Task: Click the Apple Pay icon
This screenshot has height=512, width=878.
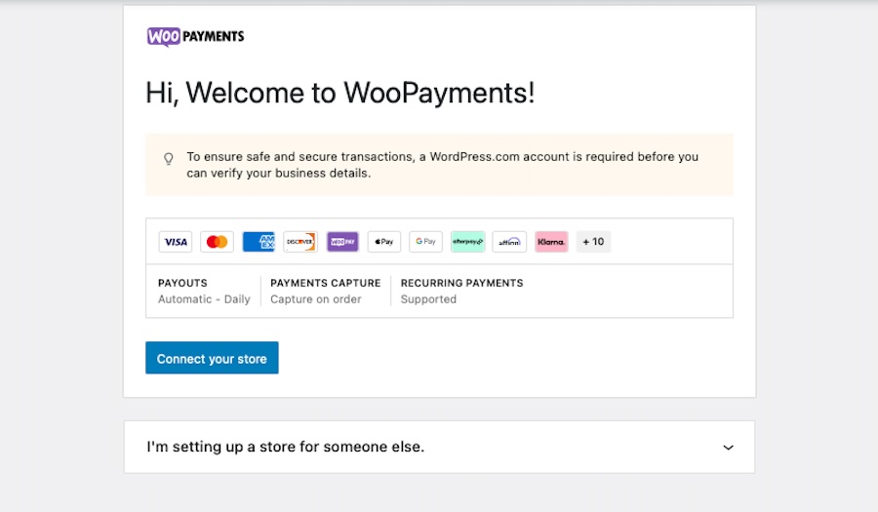Action: tap(384, 242)
